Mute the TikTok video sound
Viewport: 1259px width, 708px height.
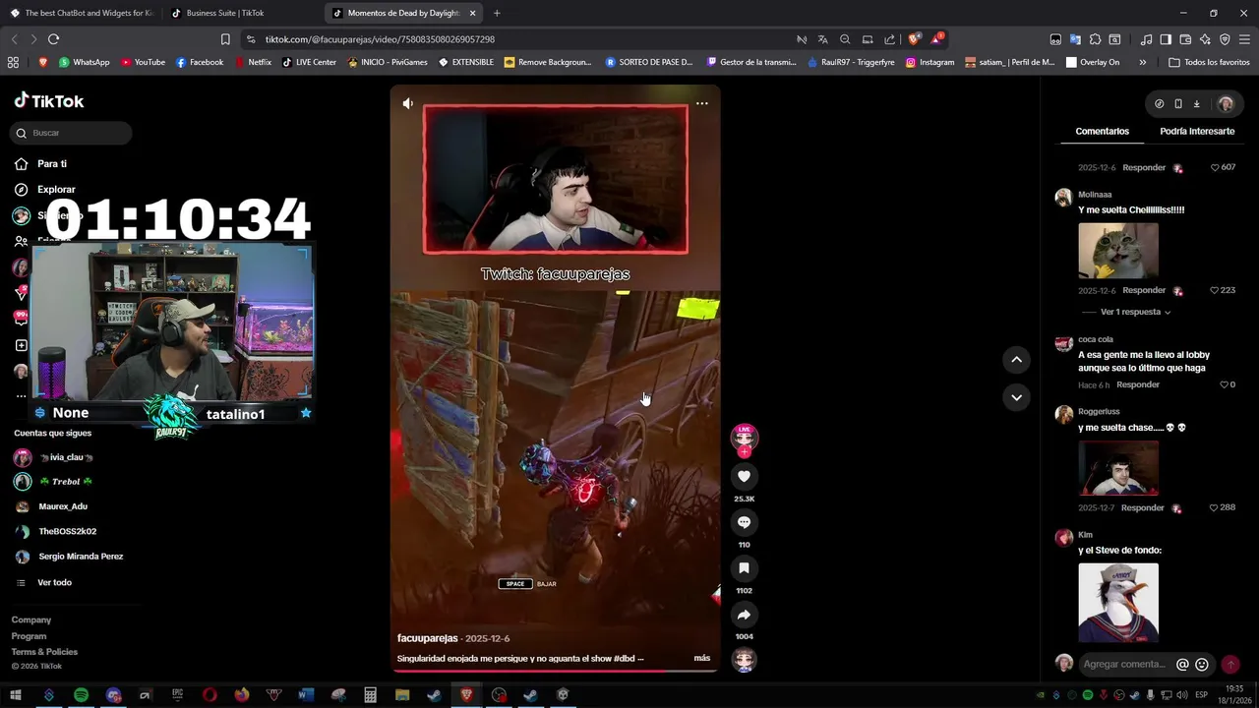pos(408,103)
